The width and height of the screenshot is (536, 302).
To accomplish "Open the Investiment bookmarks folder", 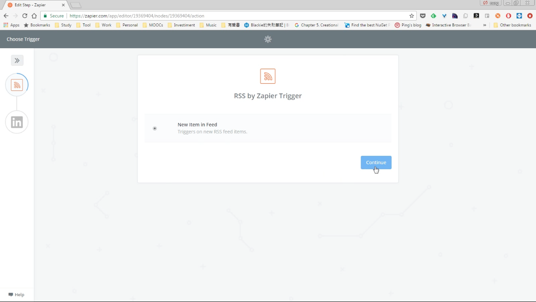I will click(181, 25).
